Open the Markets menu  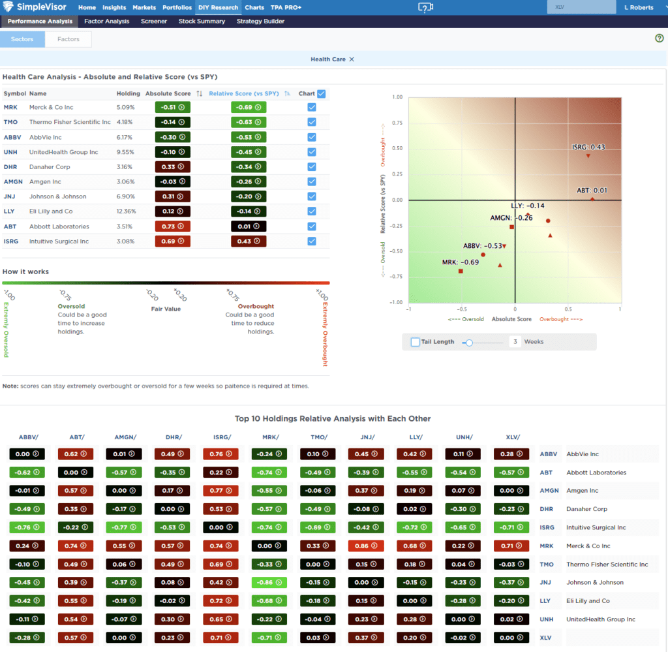click(x=144, y=7)
